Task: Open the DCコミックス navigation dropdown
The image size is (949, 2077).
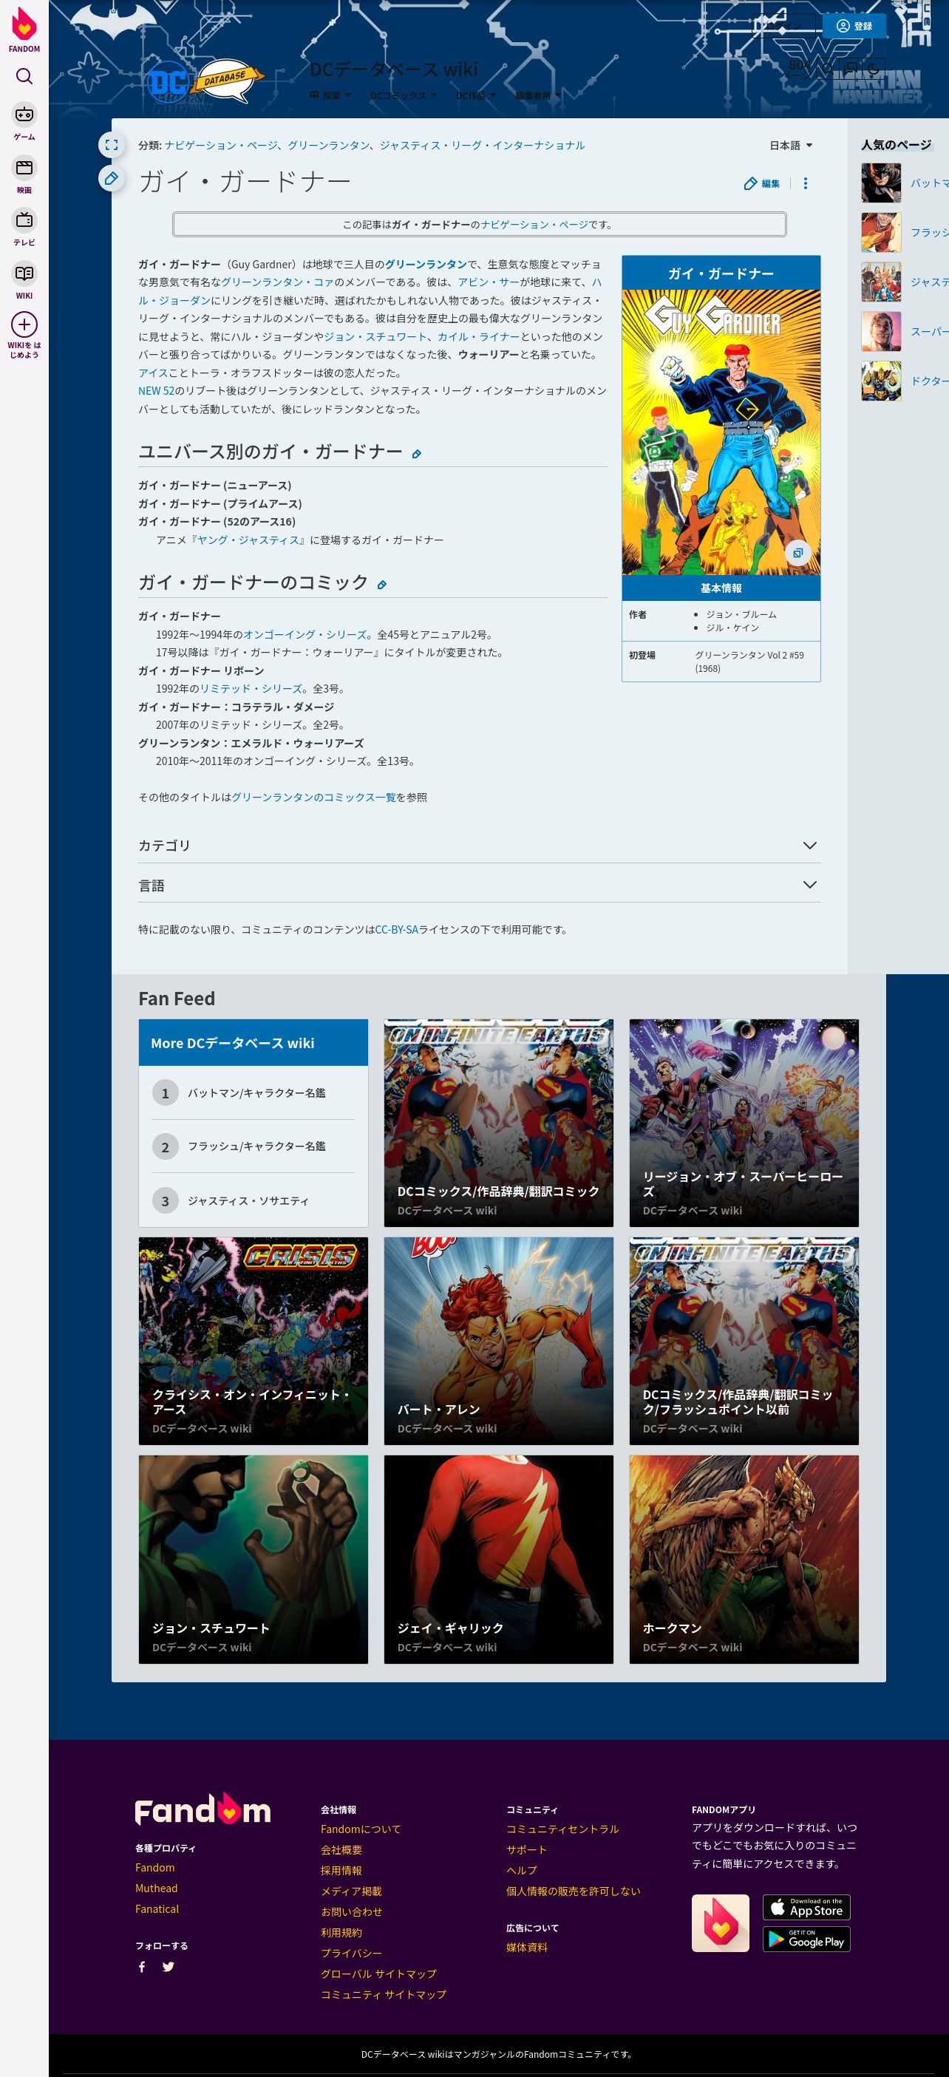Action: (x=403, y=95)
